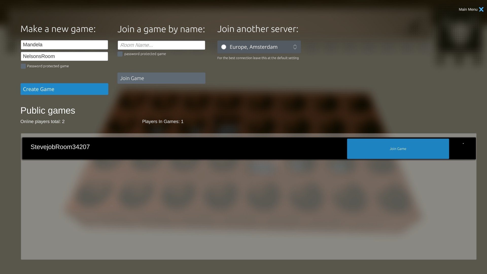Click the 'Room Name...' text field
Image resolution: width=487 pixels, height=274 pixels.
(x=161, y=45)
